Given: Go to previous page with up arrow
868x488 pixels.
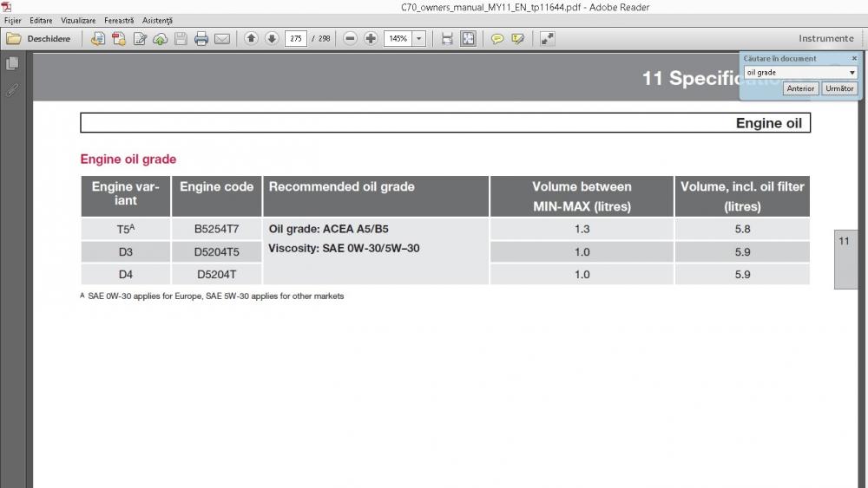Looking at the screenshot, I should click(x=251, y=38).
